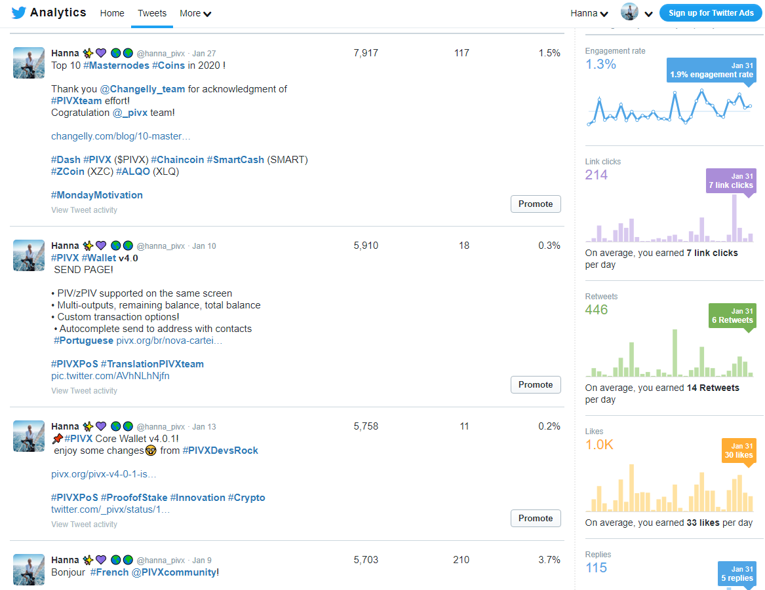Promote the Top 10 Masternodes tweet

click(536, 204)
